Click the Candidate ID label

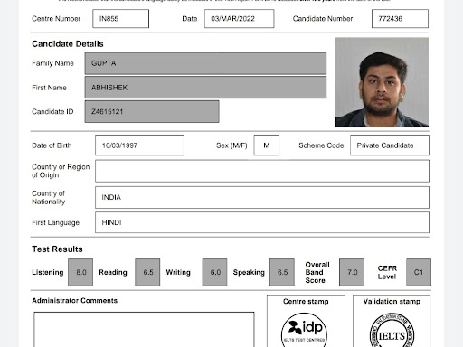[x=52, y=112]
